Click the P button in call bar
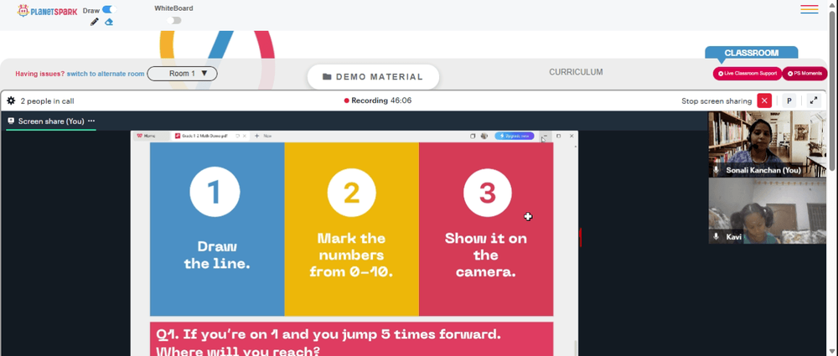This screenshot has width=838, height=356. [x=789, y=101]
